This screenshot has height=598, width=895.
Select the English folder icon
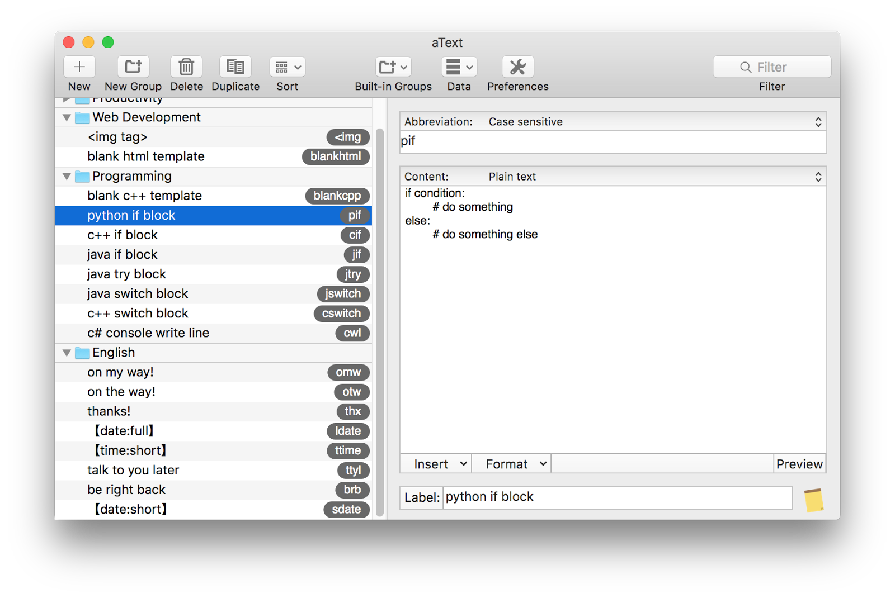tap(82, 353)
